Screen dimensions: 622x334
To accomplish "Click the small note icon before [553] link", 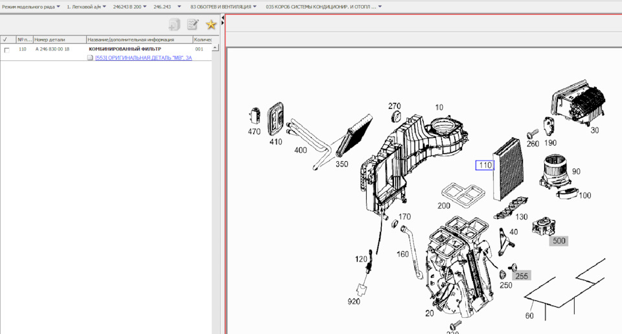I will pos(90,58).
